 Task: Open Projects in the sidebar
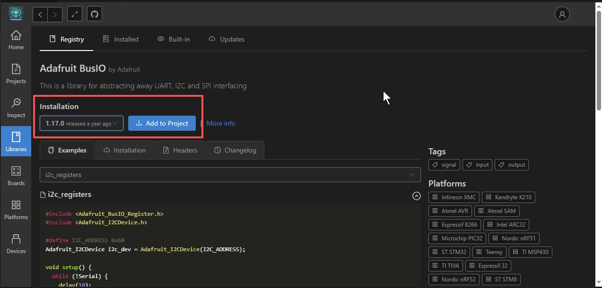[16, 74]
